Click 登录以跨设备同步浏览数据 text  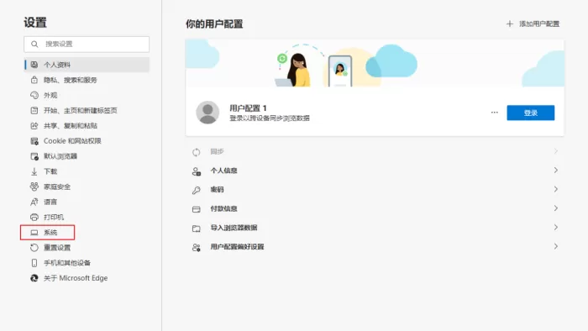pos(270,118)
